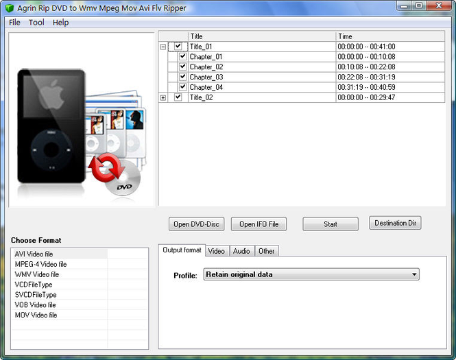This screenshot has width=456, height=360.
Task: Select VCDFileType format
Action: tap(34, 285)
